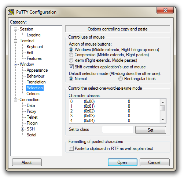Open the Colours category
This screenshot has height=179, width=184.
tap(33, 94)
